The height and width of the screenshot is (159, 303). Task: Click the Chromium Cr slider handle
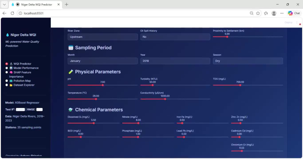242,151
